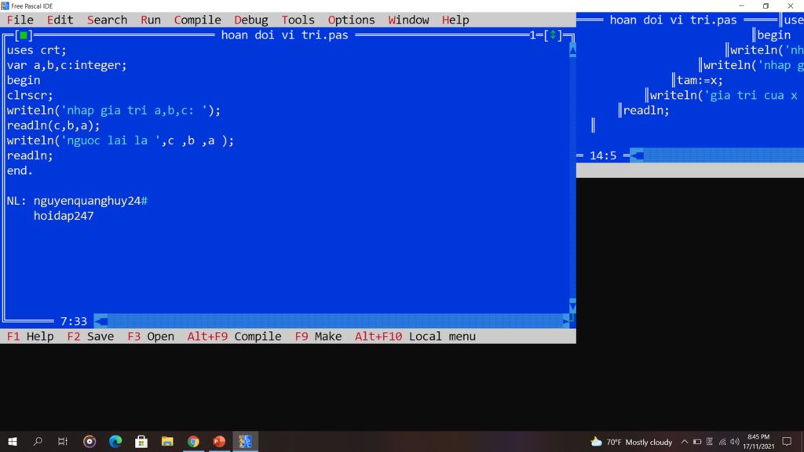Click the line 'var a,b,c:integer;'
This screenshot has height=452, width=804.
[67, 65]
